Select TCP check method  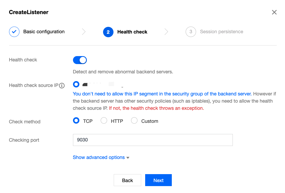[76, 121]
